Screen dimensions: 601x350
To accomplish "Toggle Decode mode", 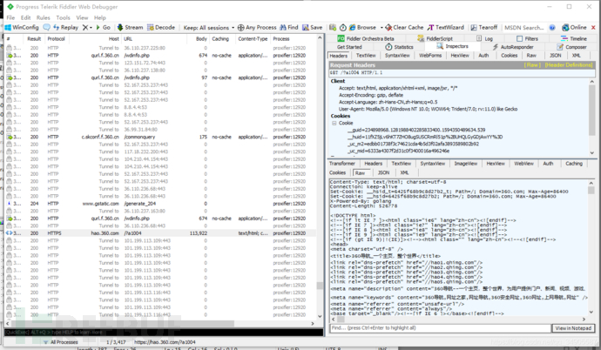I will (x=161, y=28).
